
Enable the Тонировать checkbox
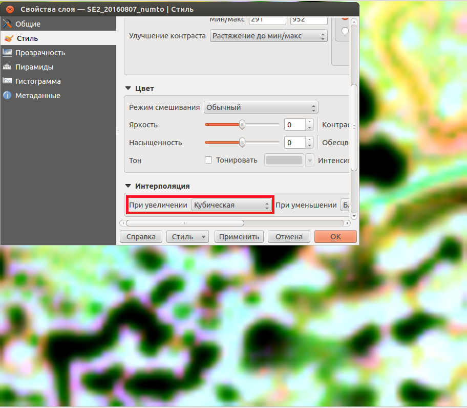pyautogui.click(x=208, y=160)
